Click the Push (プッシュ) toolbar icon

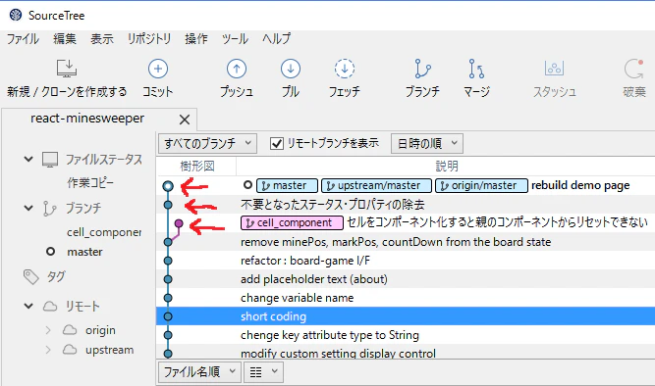237,69
